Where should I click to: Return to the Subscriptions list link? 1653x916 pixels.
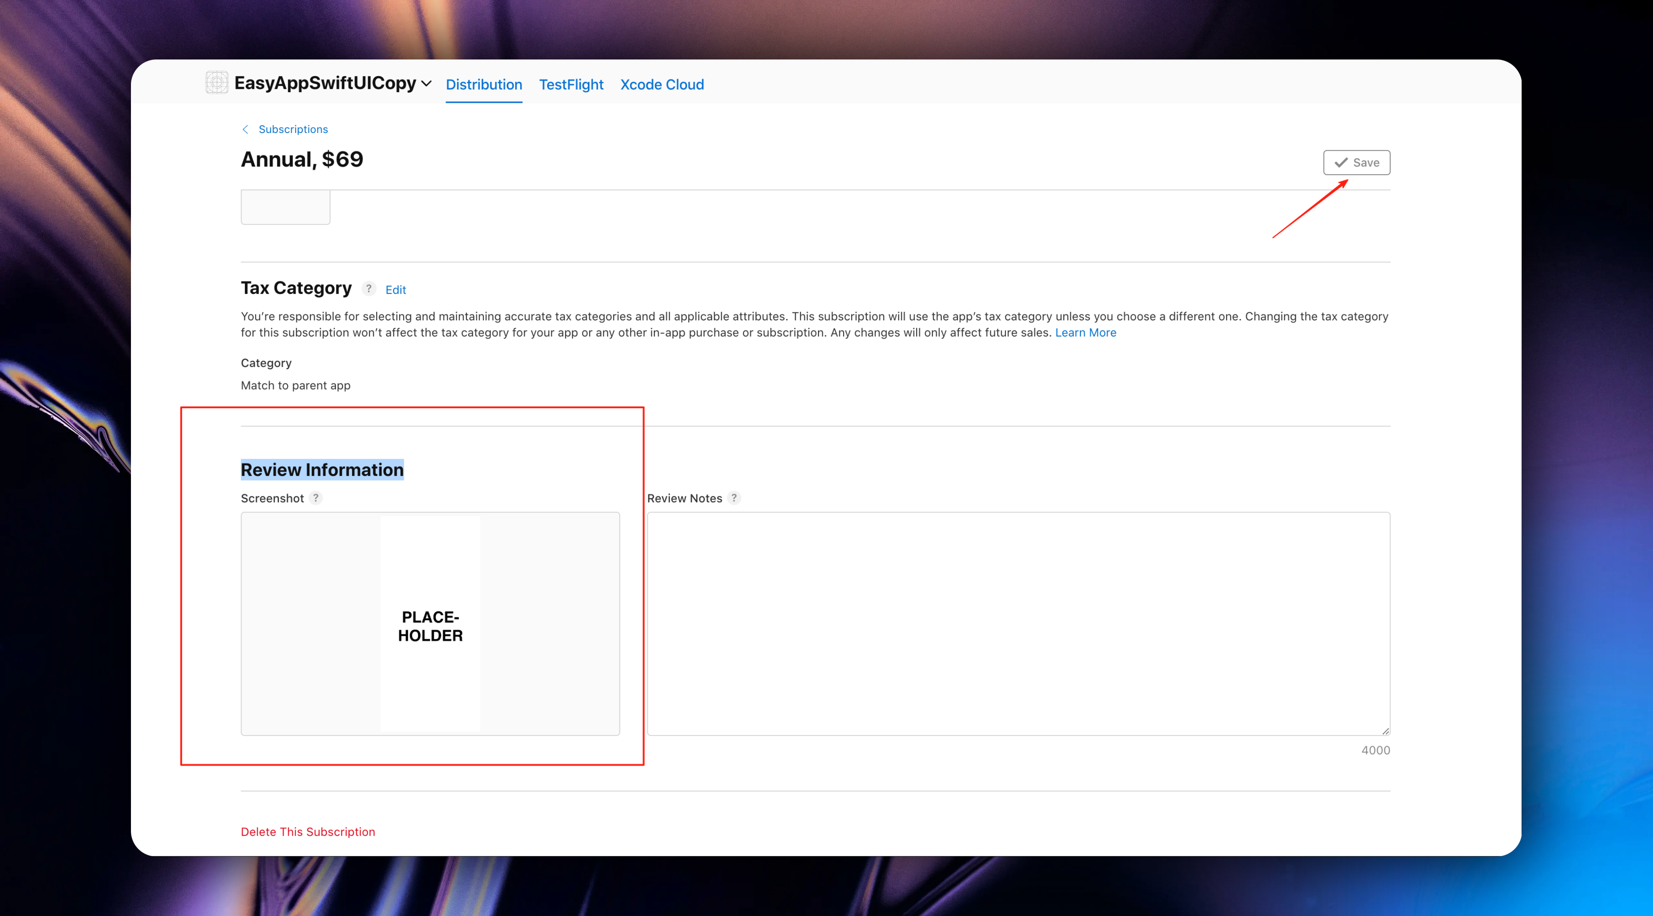click(x=293, y=130)
